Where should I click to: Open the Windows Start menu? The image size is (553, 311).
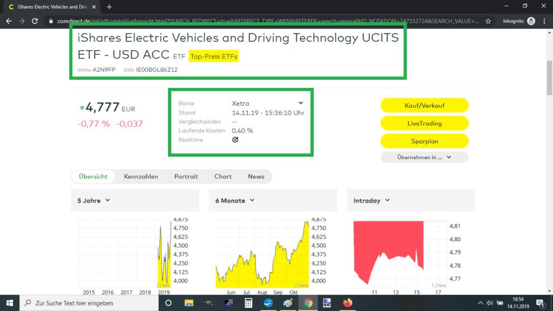point(10,303)
